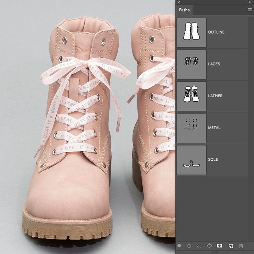Delete the current path
254x254 pixels.
coord(241,246)
